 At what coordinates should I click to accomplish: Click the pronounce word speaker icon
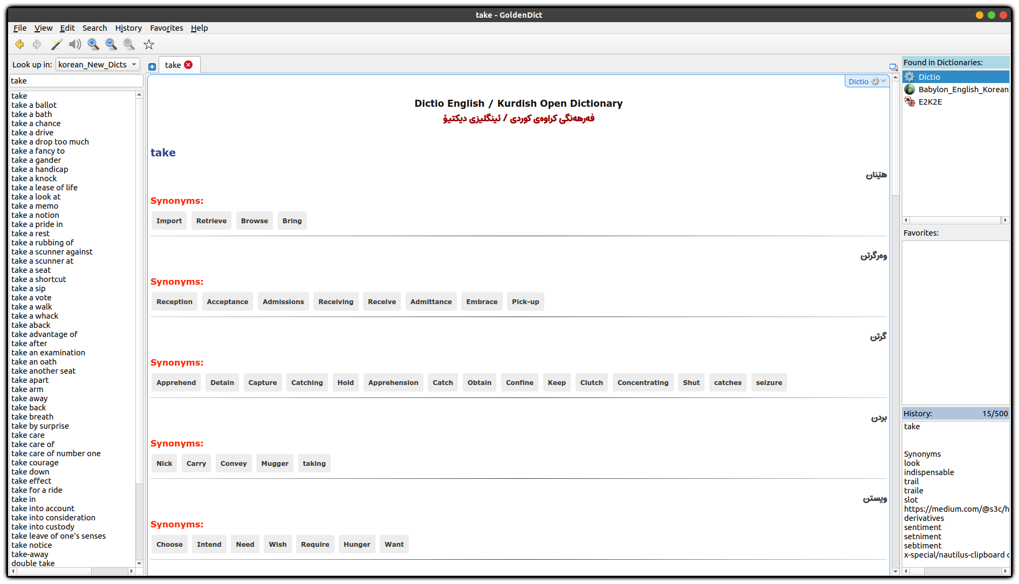pyautogui.click(x=75, y=44)
